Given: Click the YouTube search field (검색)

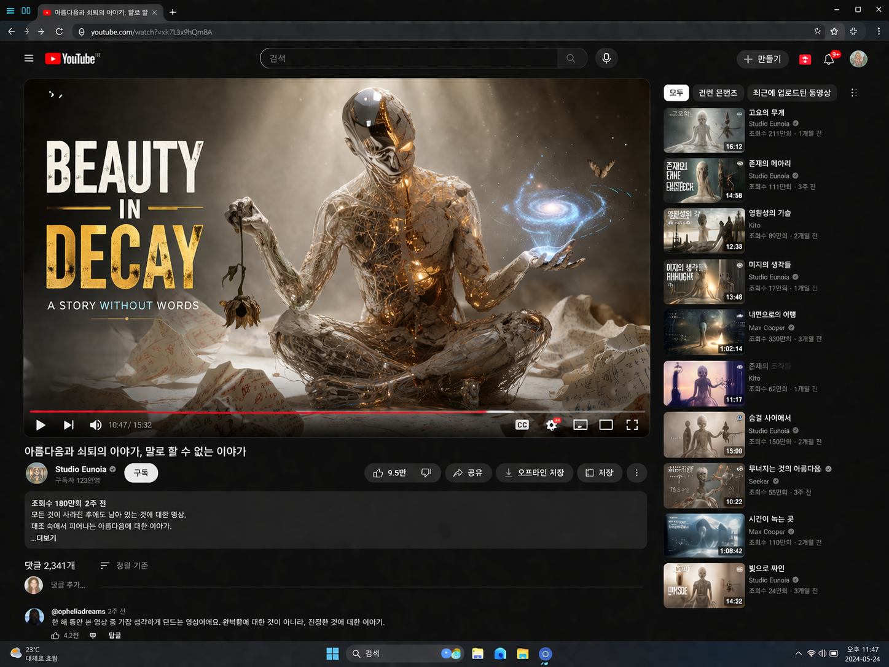Looking at the screenshot, I should point(409,58).
